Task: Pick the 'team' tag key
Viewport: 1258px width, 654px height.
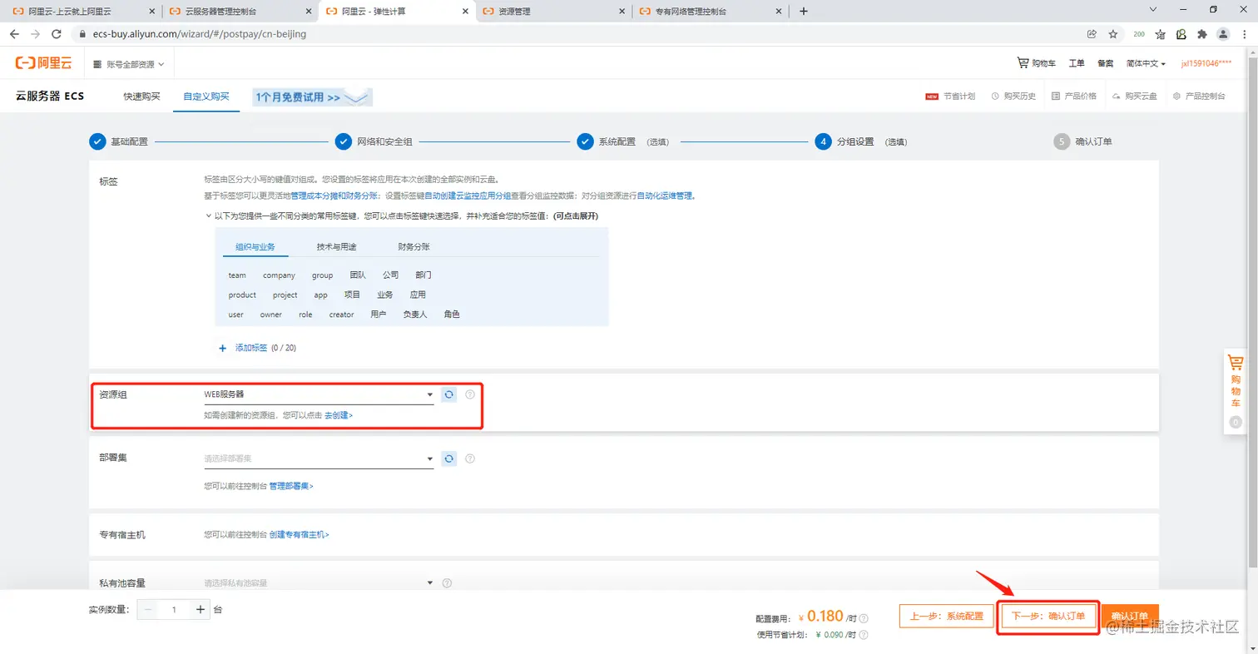Action: 237,275
